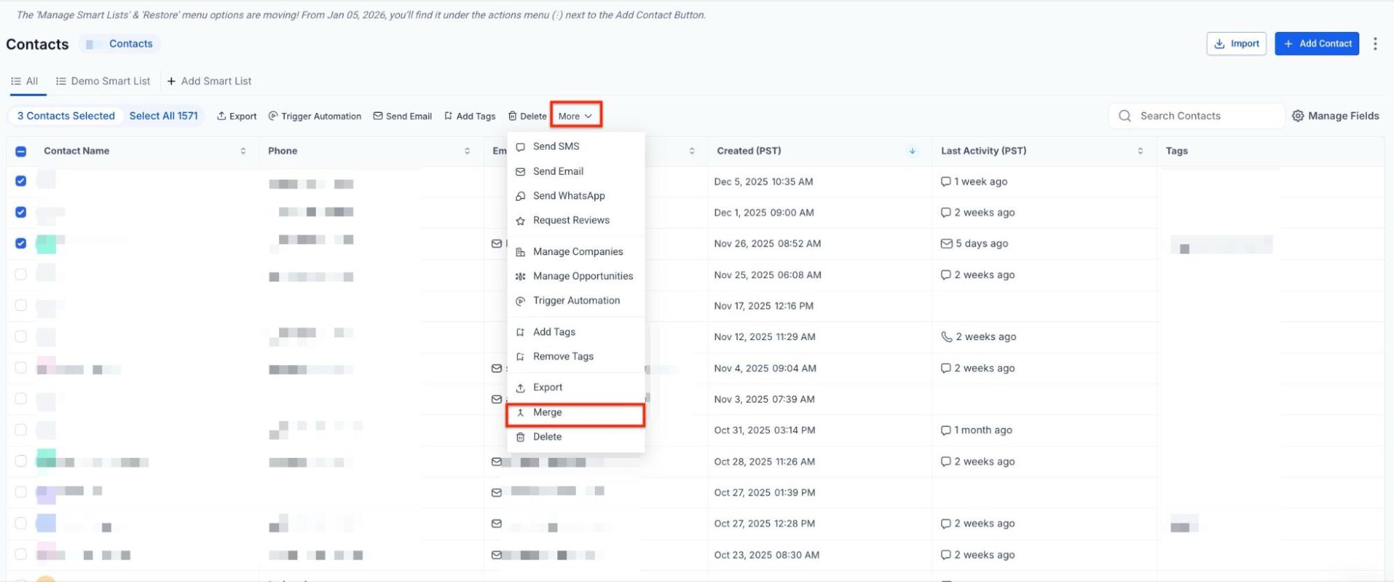Collapse the More dropdown button

tap(575, 116)
